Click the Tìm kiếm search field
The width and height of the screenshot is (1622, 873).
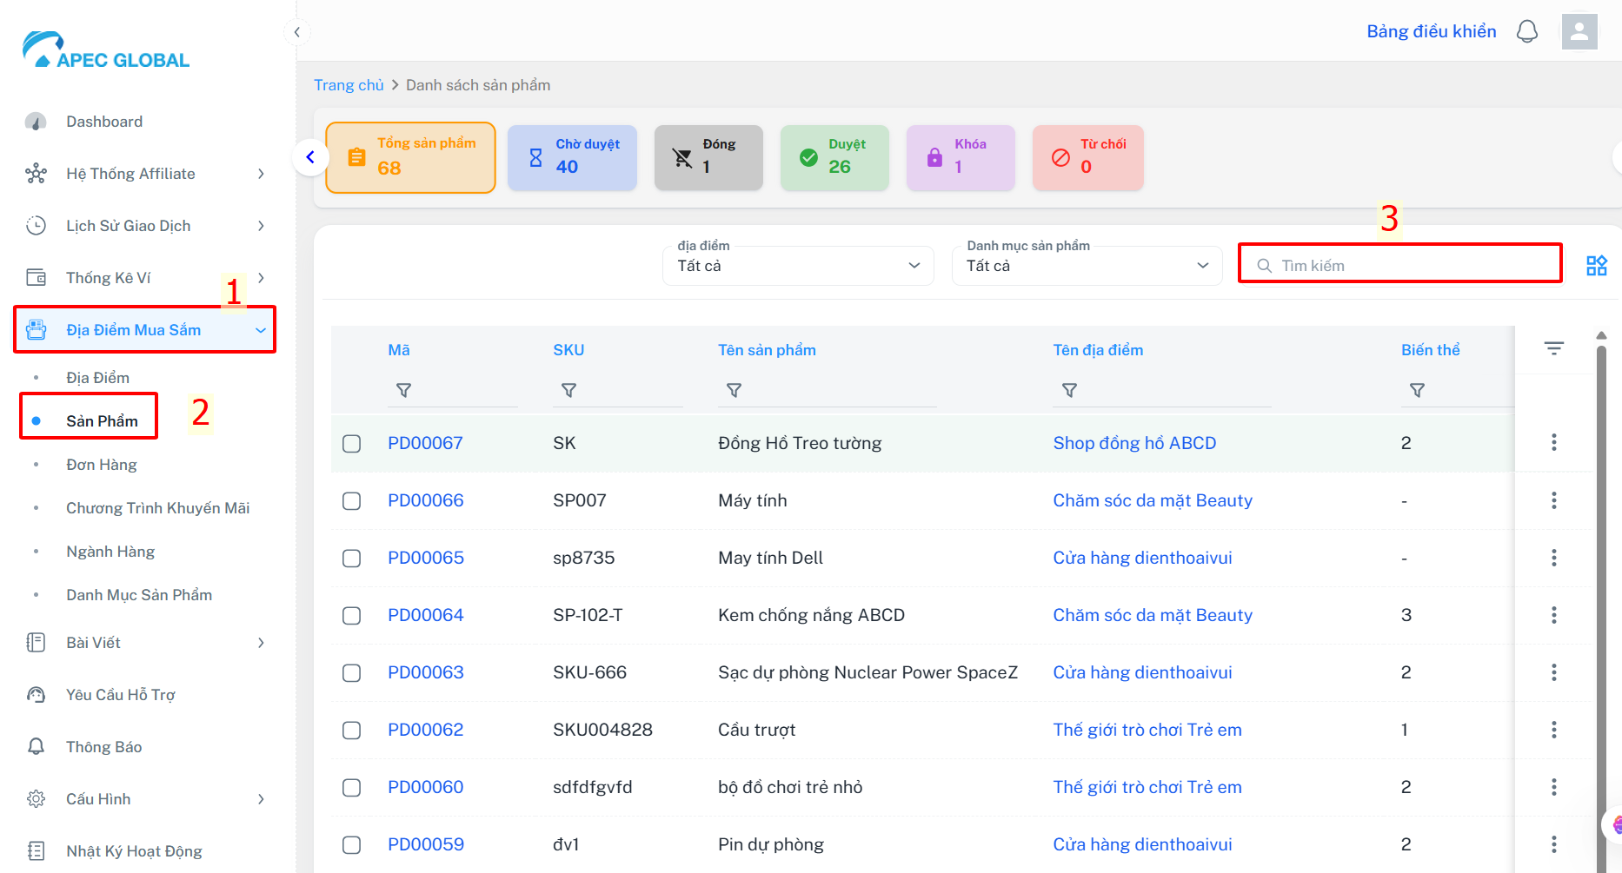tap(1399, 263)
